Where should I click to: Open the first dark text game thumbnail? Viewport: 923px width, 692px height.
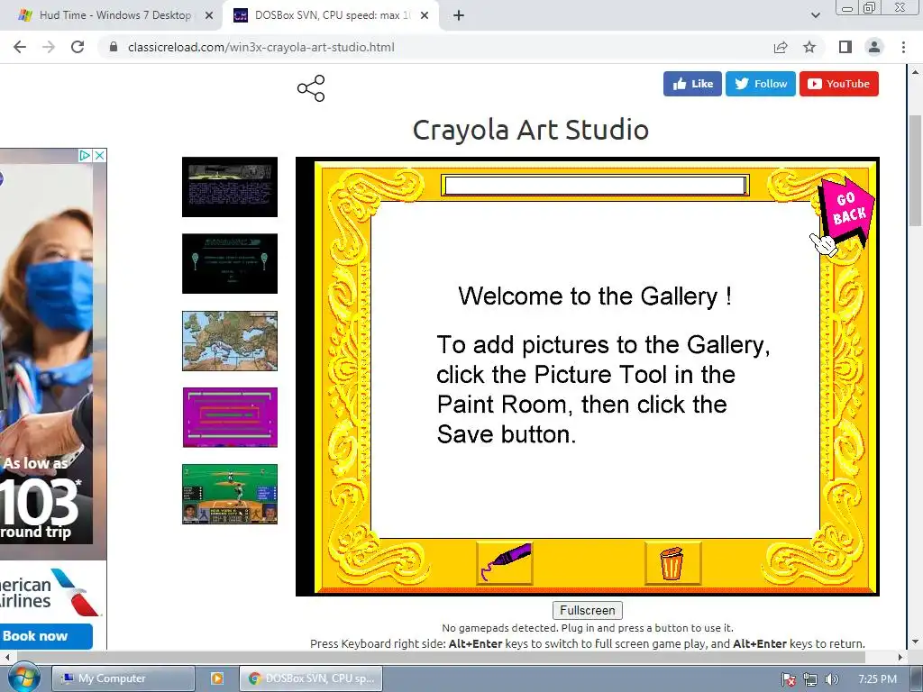(230, 187)
